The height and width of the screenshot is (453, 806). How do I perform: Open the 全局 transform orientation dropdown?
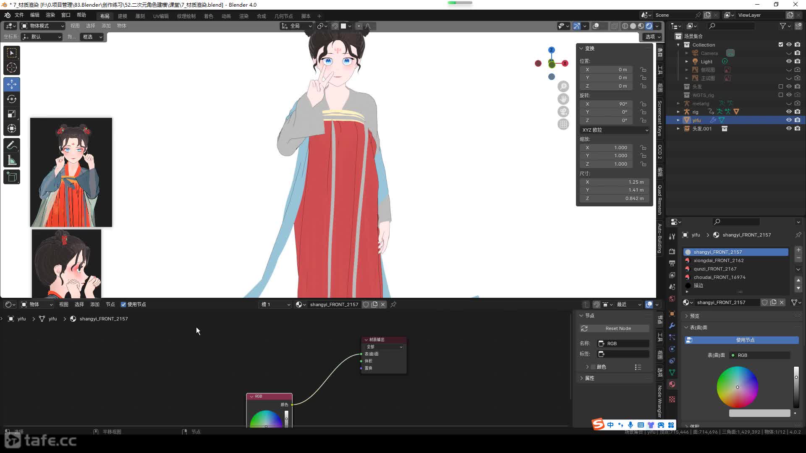(296, 26)
